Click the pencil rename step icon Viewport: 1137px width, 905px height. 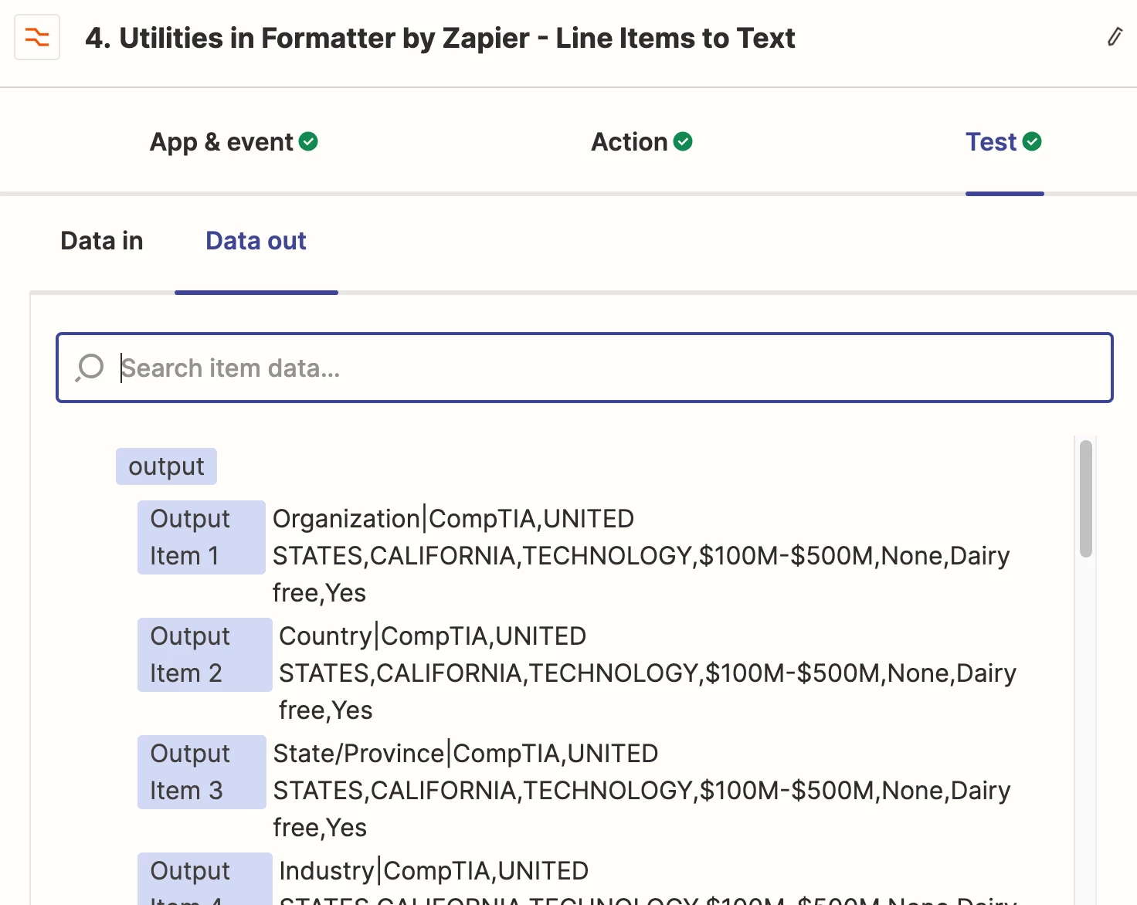click(1115, 36)
